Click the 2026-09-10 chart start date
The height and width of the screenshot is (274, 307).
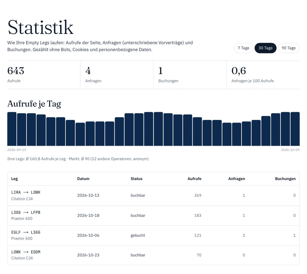(x=17, y=150)
